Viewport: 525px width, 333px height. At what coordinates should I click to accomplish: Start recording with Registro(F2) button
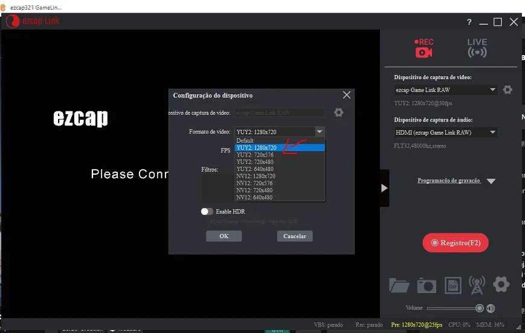coord(456,243)
